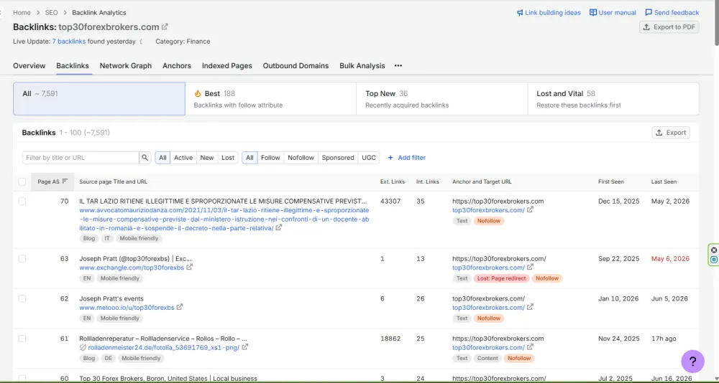This screenshot has width=719, height=383.
Task: Click the megaphone icon of Link building ideas
Action: click(x=520, y=13)
